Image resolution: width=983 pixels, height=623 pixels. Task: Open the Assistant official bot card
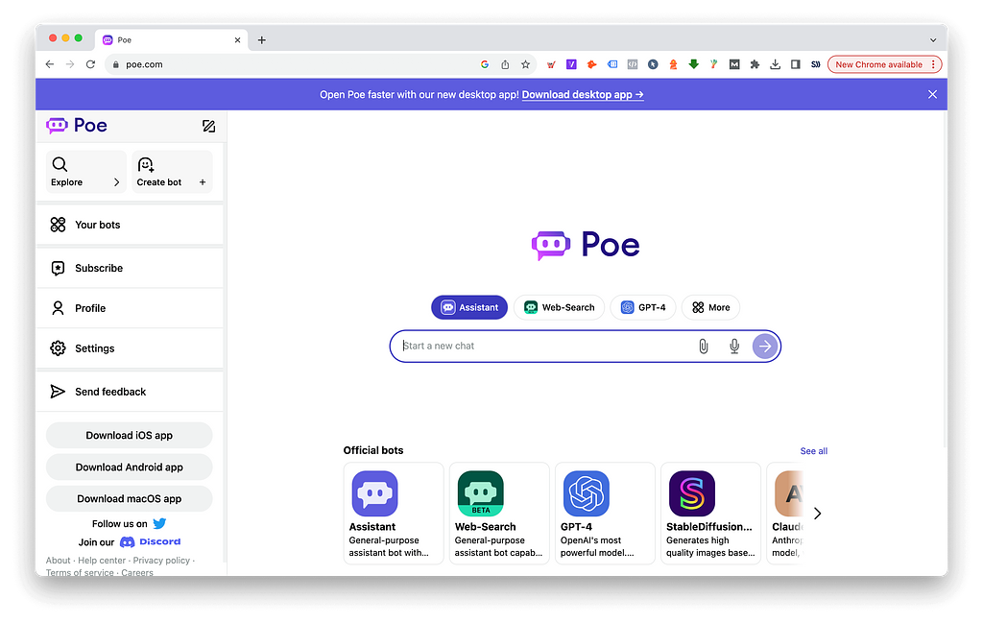coord(394,514)
